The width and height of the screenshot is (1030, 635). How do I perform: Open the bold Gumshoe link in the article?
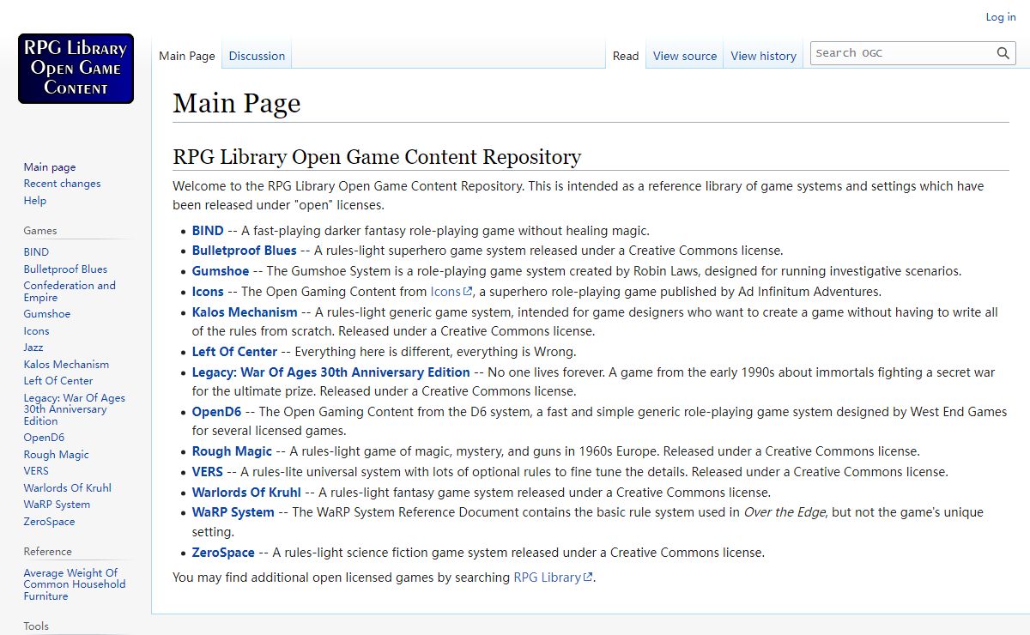221,271
